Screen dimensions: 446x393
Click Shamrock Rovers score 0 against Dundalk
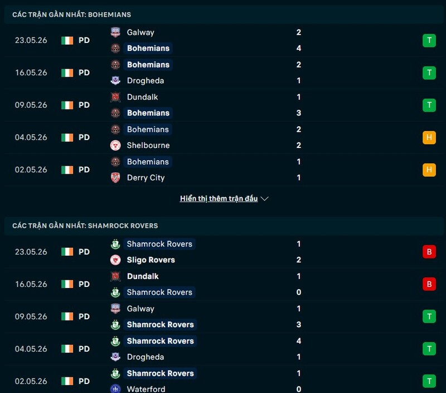(299, 292)
